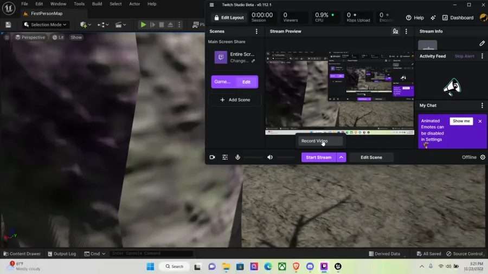Viewport: 488px width, 274px height.
Task: Open the Cmd console type dropdown
Action: tap(94, 254)
